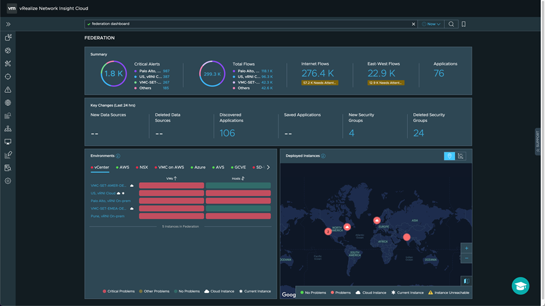
Task: Expand the left navigation sidebar
Action: [x=8, y=24]
